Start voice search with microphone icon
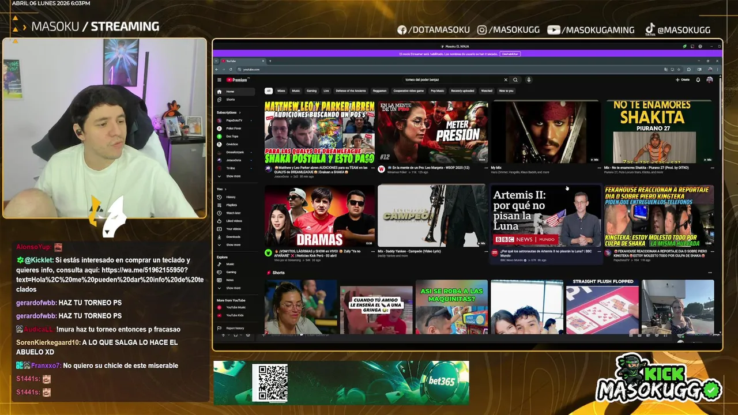 [x=529, y=80]
